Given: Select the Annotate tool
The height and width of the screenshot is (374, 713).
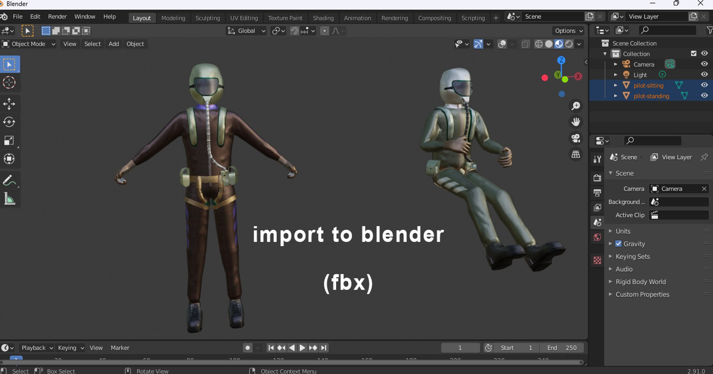Looking at the screenshot, I should point(10,181).
